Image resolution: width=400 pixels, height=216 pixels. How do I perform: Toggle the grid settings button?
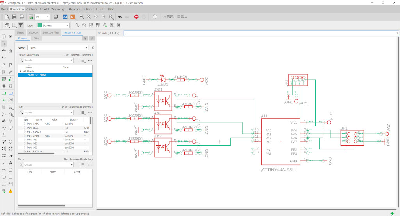[x=14, y=25]
